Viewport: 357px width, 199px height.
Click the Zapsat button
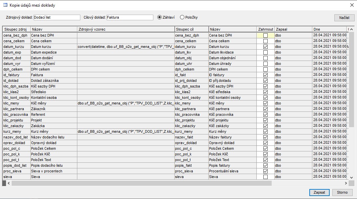tap(319, 192)
